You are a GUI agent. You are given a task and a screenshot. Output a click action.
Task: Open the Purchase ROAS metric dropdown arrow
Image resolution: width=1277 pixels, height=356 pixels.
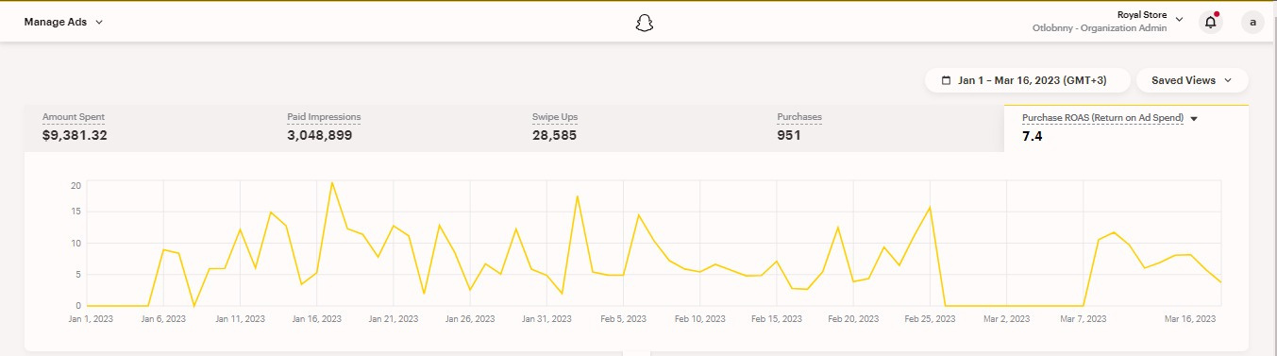tap(1194, 119)
